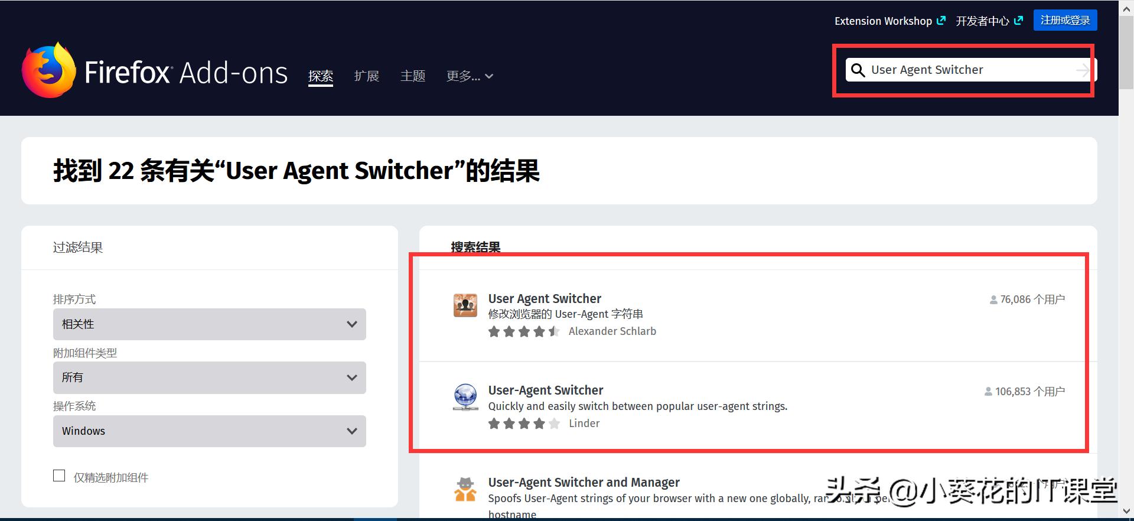This screenshot has width=1134, height=521.
Task: Go to the 扩展 tab
Action: click(367, 76)
